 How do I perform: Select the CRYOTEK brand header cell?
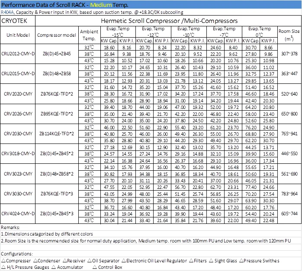tap(16, 20)
